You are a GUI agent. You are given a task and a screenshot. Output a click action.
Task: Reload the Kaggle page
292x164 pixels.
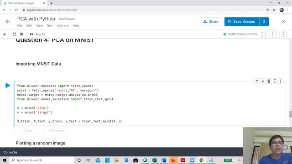(x=16, y=10)
